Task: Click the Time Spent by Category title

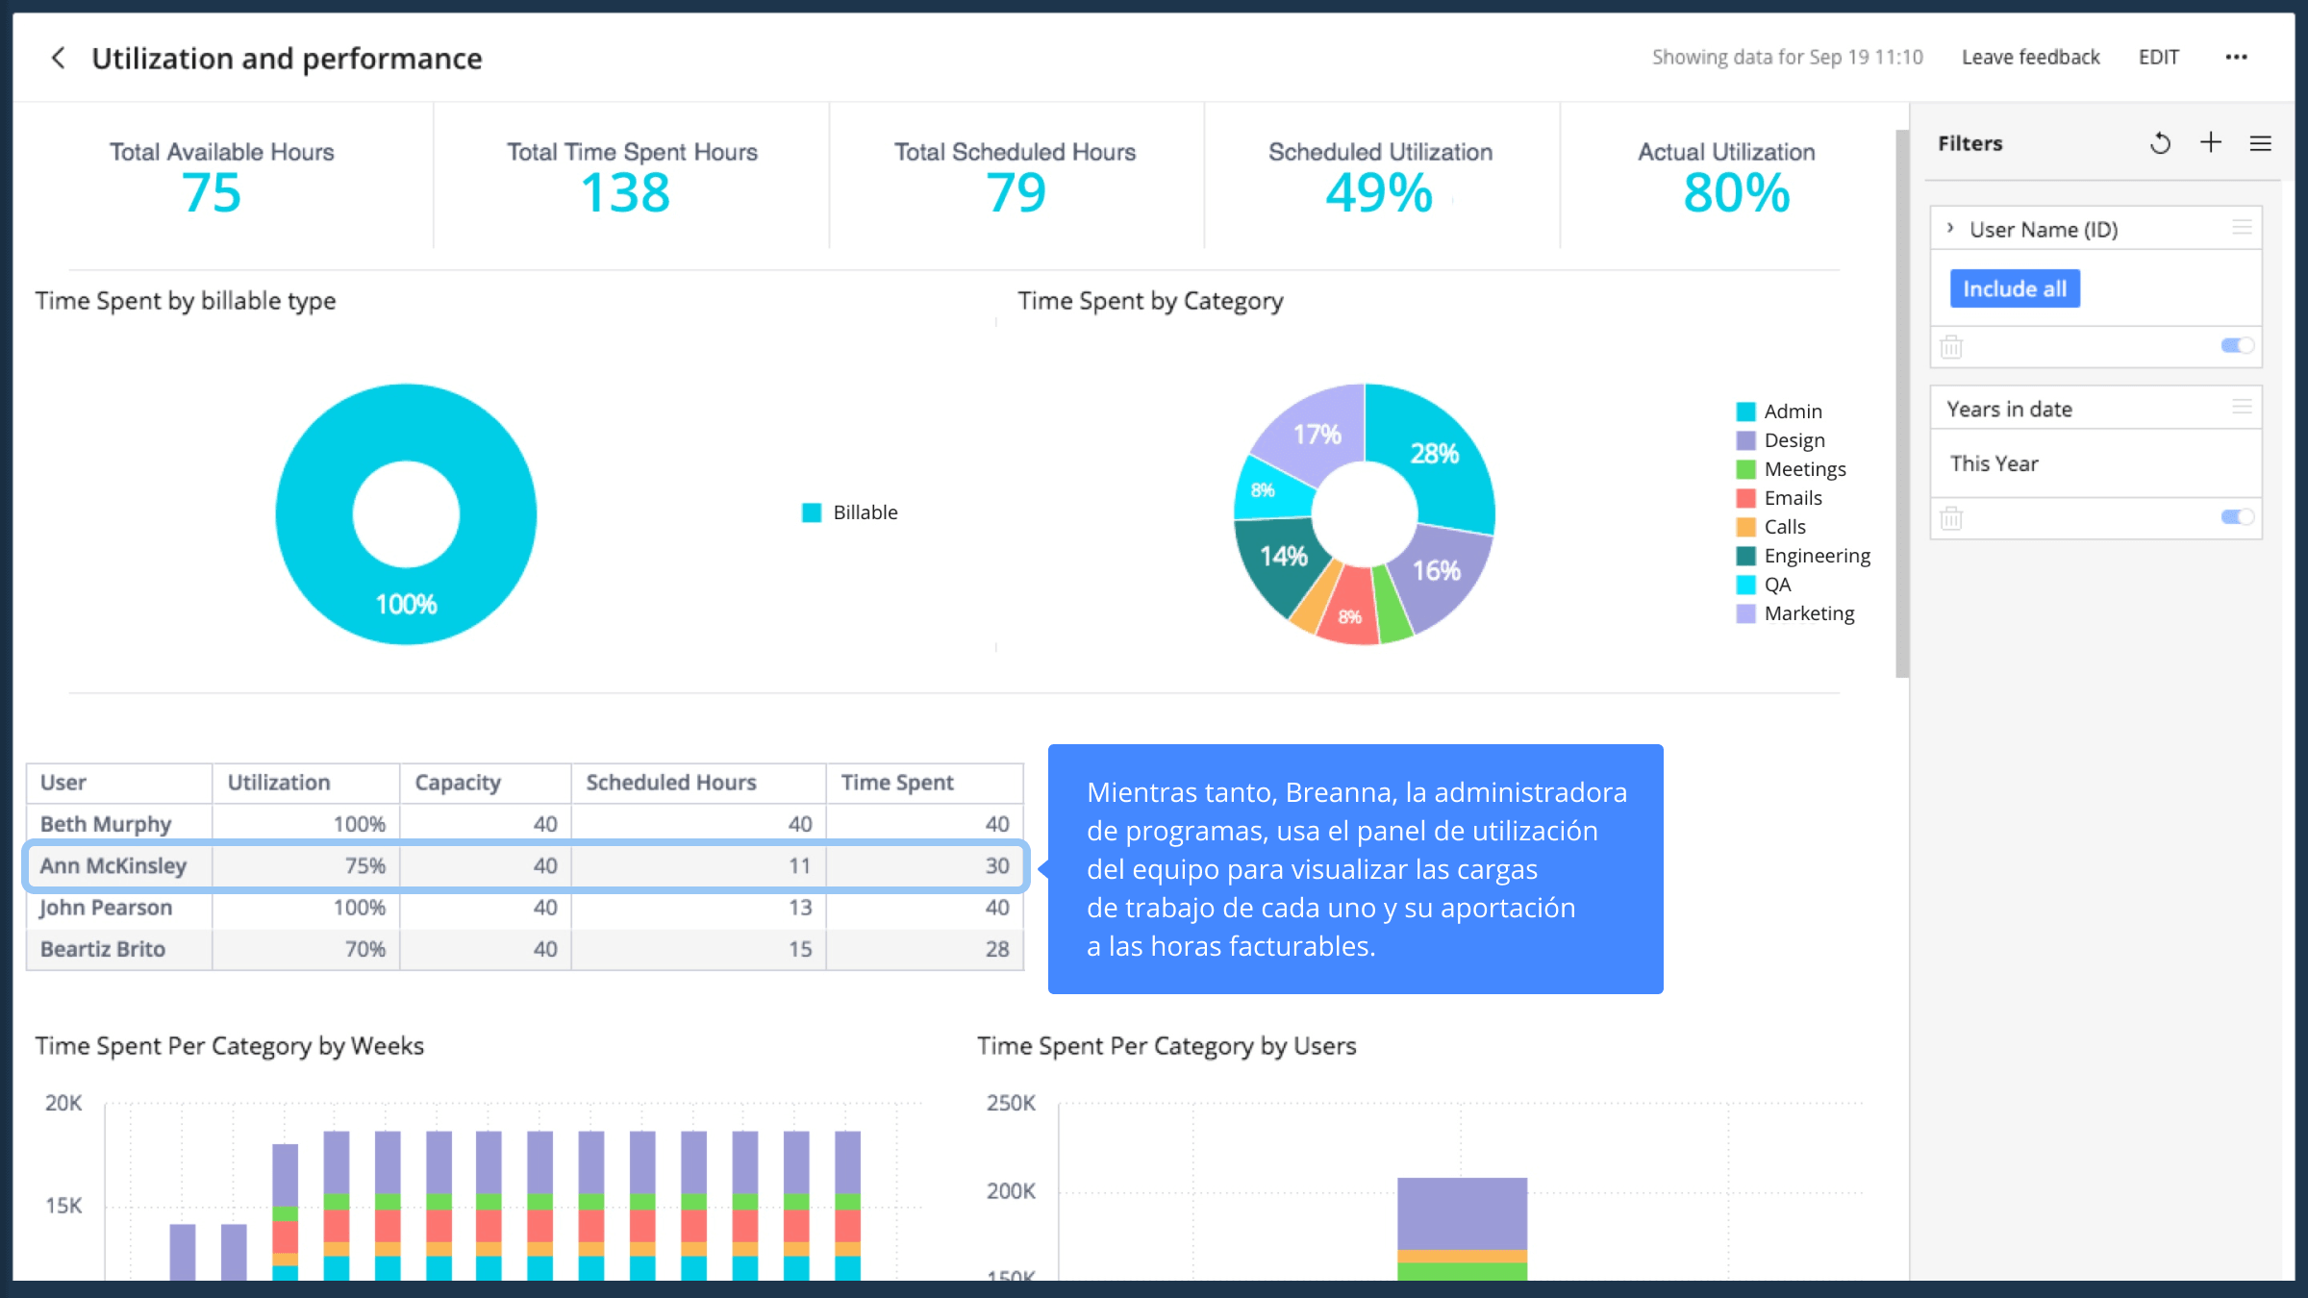Action: [x=1150, y=301]
